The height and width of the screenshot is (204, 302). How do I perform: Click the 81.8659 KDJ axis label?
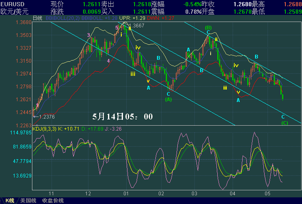[22, 147]
